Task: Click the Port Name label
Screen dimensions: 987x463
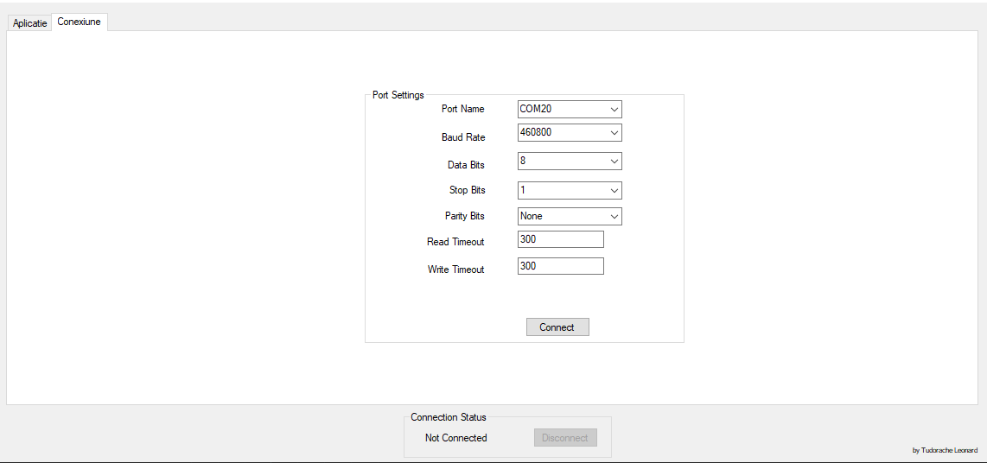Action: [462, 109]
